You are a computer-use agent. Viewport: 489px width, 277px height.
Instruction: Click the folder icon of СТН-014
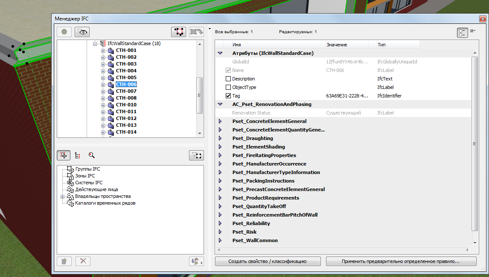point(111,132)
